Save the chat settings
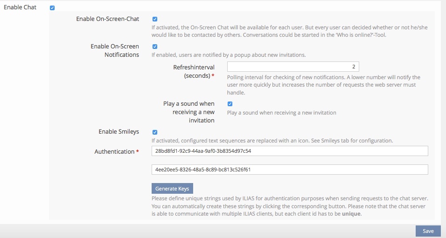The width and height of the screenshot is (446, 238). 428,231
